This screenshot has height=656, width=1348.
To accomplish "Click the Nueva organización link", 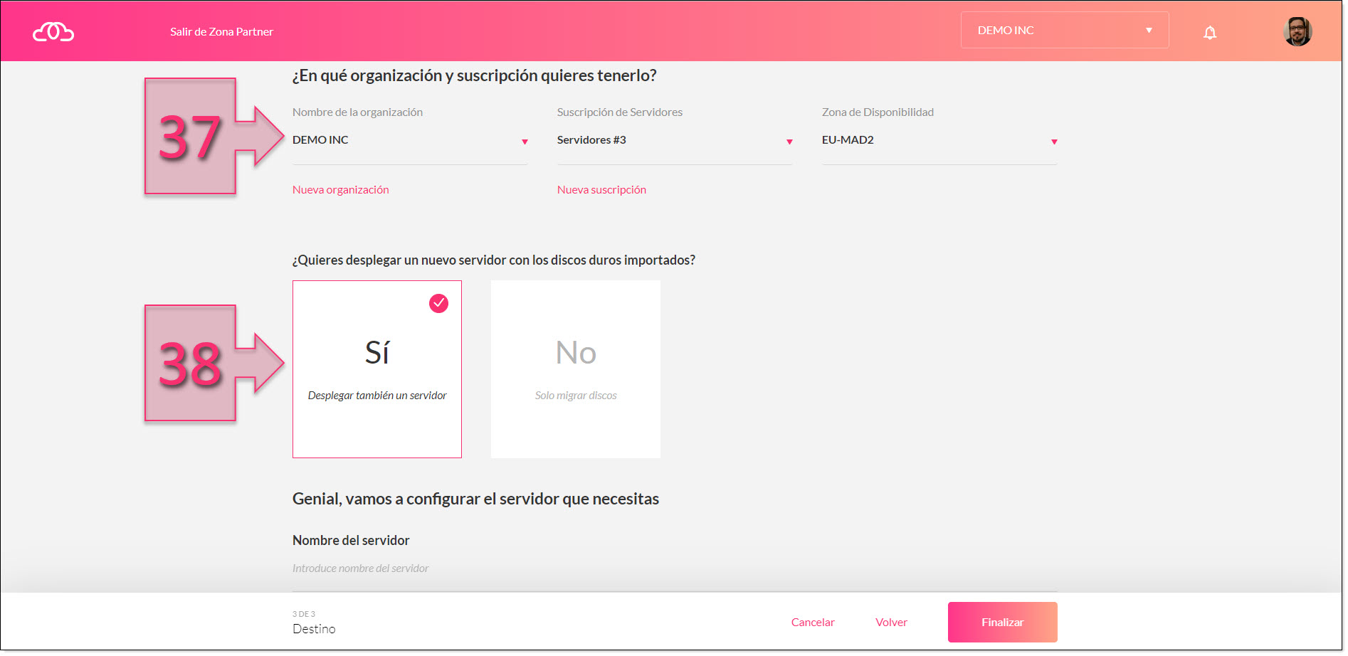I will point(340,189).
